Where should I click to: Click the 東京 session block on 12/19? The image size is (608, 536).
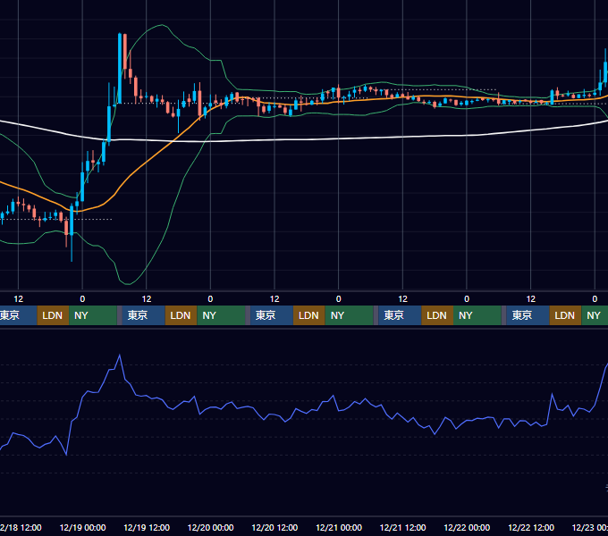(x=143, y=315)
